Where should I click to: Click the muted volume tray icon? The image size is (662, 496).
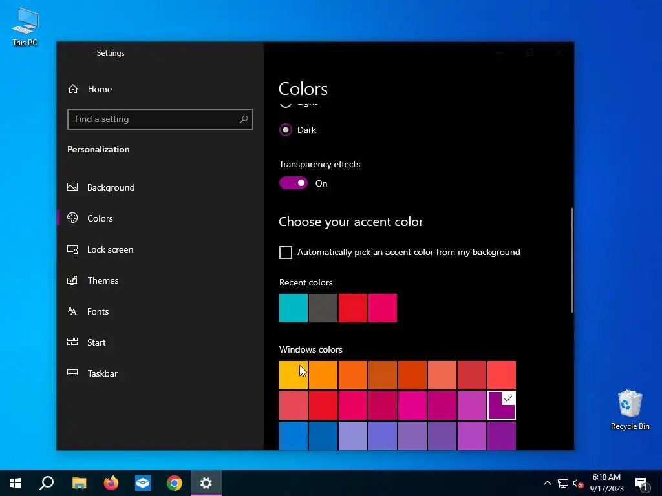[x=578, y=483]
